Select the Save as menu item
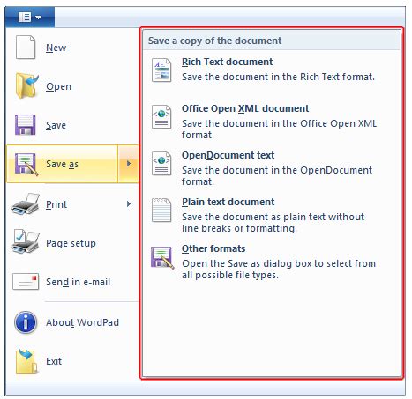412x399 pixels. (x=62, y=164)
